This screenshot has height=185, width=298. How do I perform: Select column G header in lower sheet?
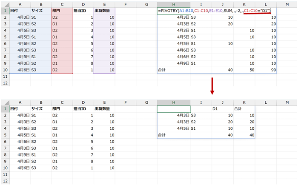click(146, 102)
